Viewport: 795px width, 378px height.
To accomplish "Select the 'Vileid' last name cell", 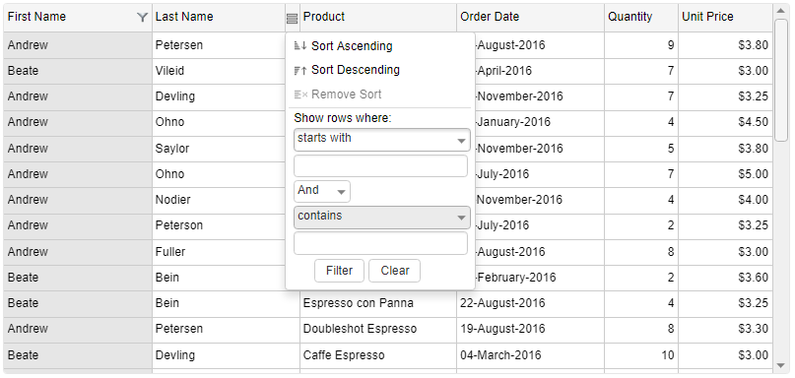I will (x=219, y=71).
